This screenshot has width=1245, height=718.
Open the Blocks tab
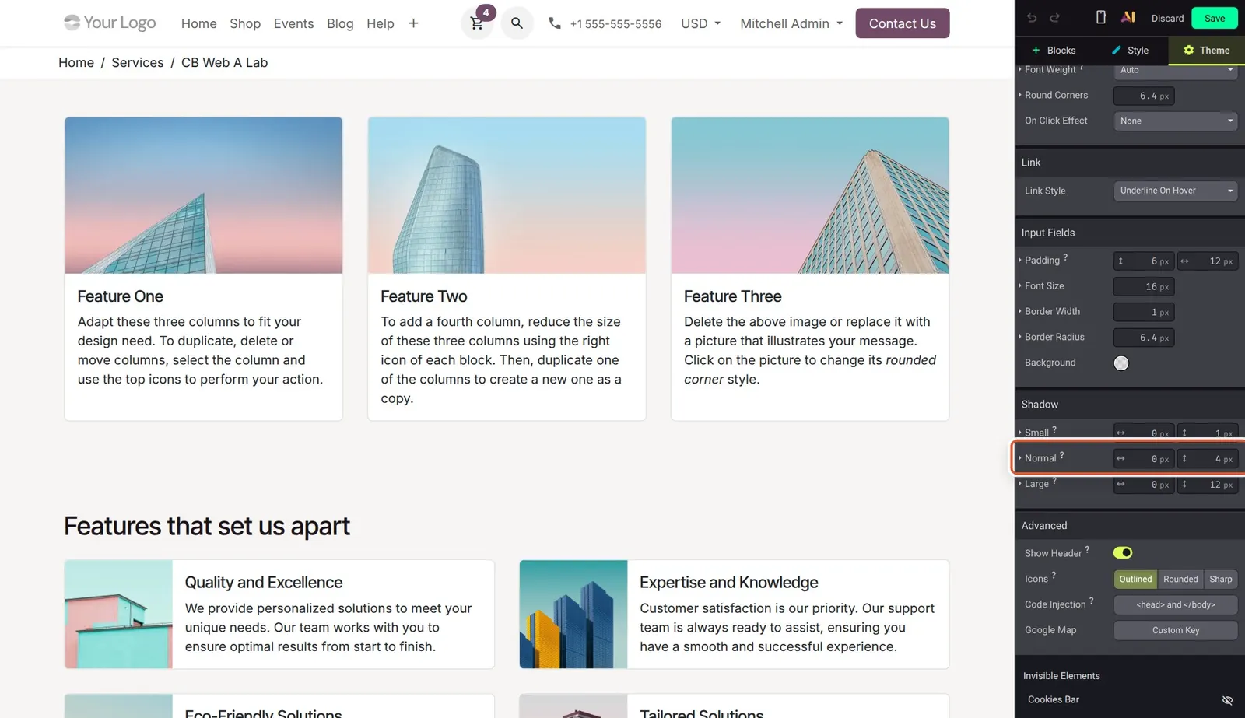[1054, 50]
